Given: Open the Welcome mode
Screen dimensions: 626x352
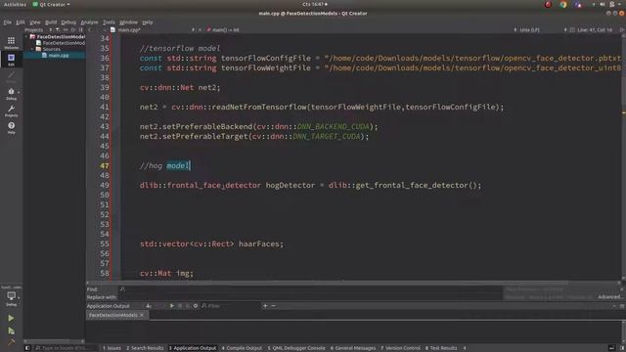Looking at the screenshot, I should coord(11,43).
